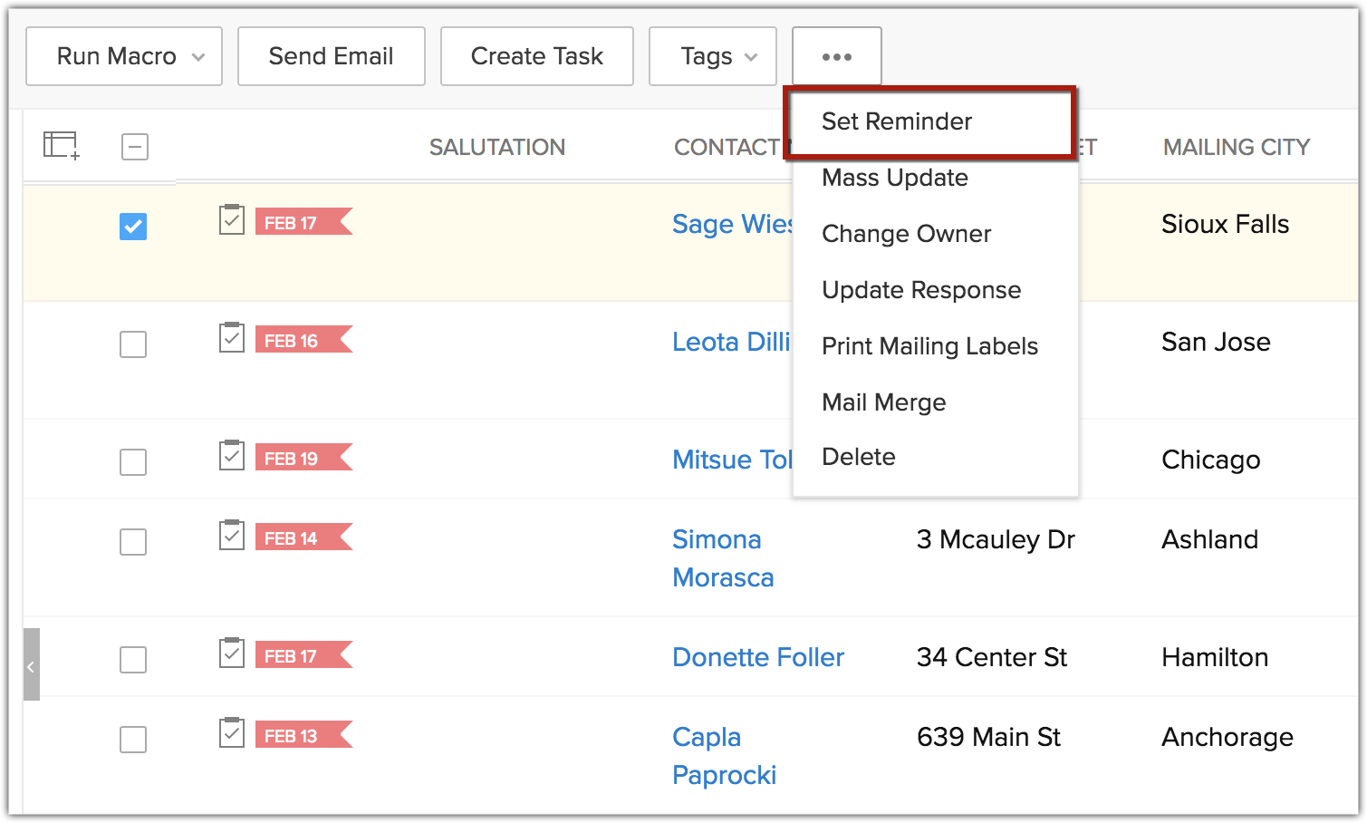The width and height of the screenshot is (1367, 823).
Task: Open the more actions ellipsis button
Action: click(837, 56)
